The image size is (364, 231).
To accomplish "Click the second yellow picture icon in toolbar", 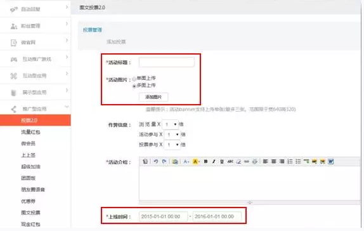I will pyautogui.click(x=322, y=161).
